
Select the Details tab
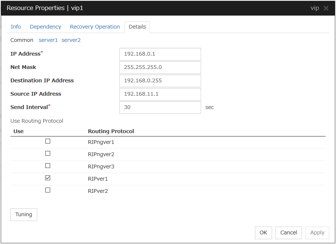137,27
